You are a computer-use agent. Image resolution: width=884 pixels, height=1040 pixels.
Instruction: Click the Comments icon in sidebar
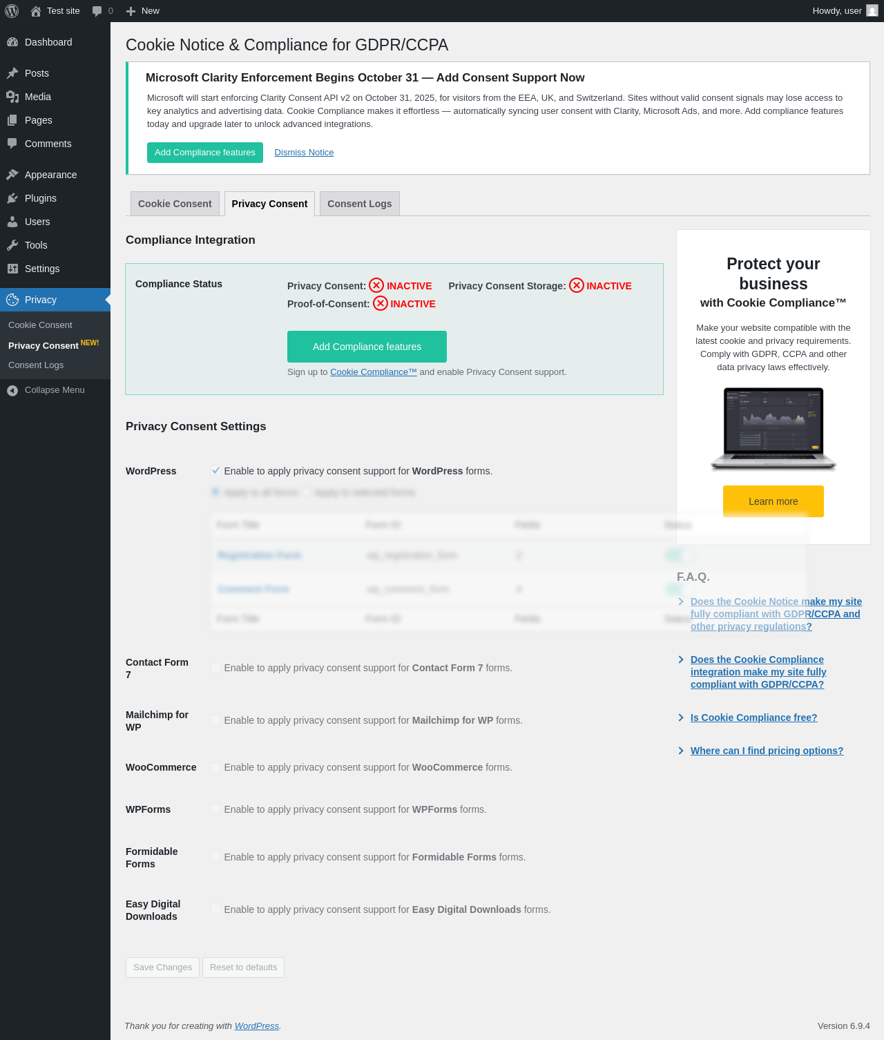(x=12, y=144)
